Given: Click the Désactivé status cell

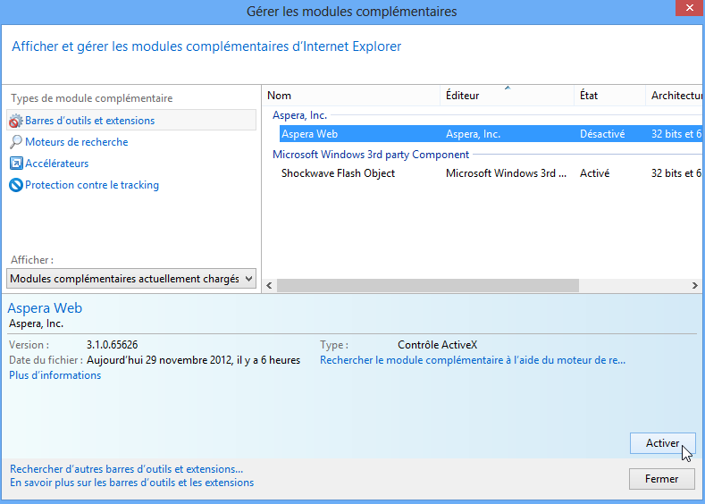Looking at the screenshot, I should pos(602,134).
